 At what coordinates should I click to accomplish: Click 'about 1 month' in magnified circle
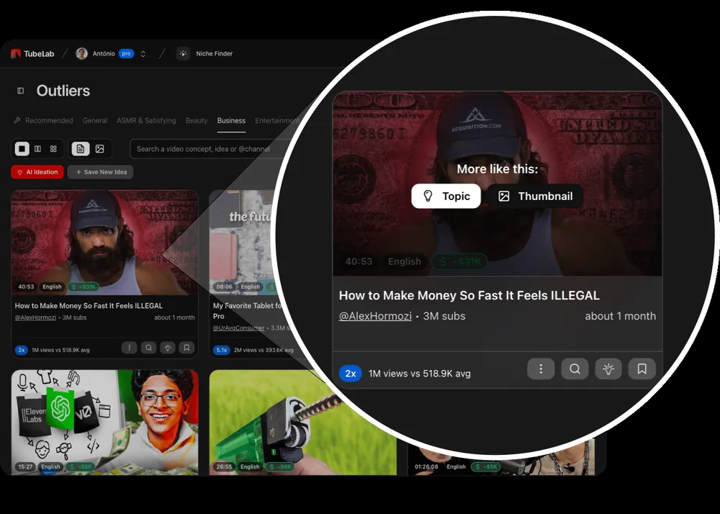(621, 316)
